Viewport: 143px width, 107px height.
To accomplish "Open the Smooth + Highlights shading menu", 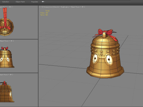I will tap(61, 7).
